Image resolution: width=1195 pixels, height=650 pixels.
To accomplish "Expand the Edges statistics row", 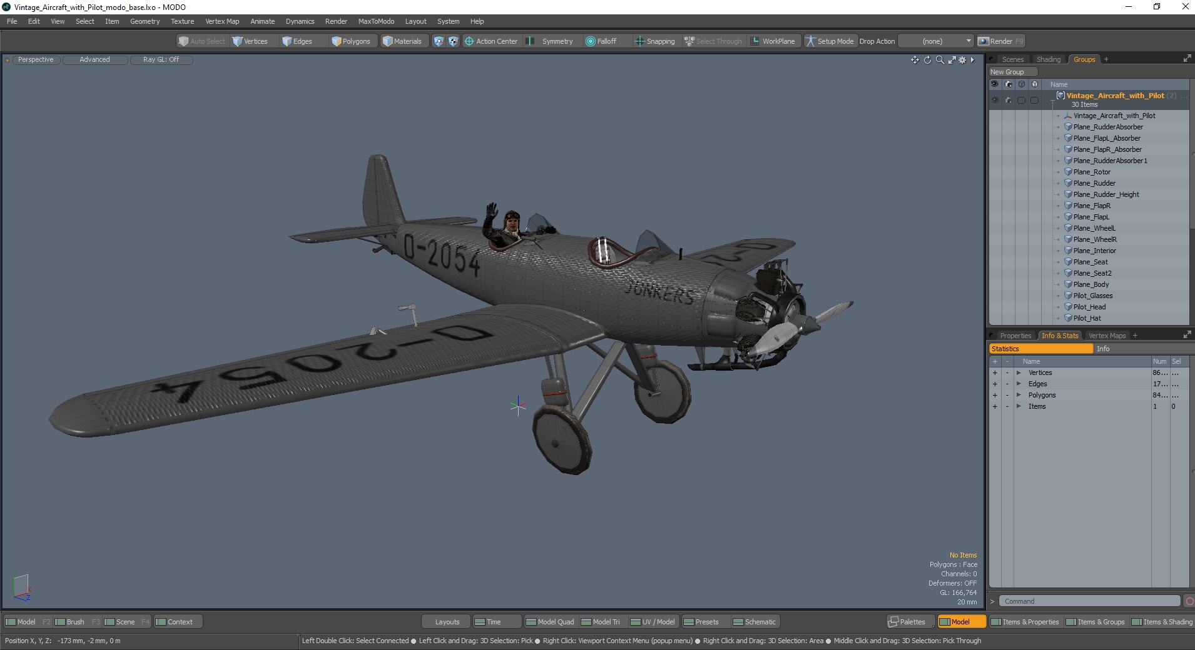I will (1019, 384).
